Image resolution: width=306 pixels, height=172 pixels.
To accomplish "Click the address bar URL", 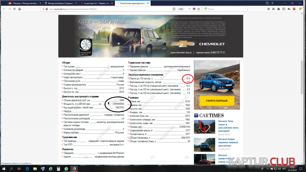I will (x=73, y=9).
